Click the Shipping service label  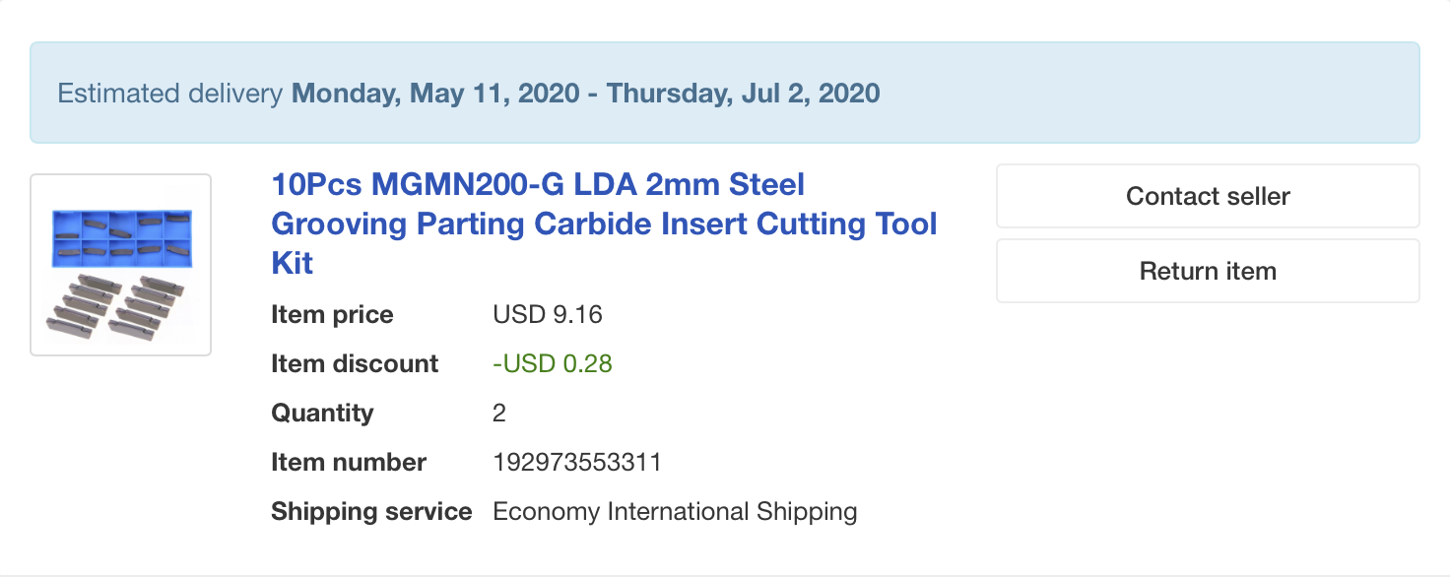[371, 512]
